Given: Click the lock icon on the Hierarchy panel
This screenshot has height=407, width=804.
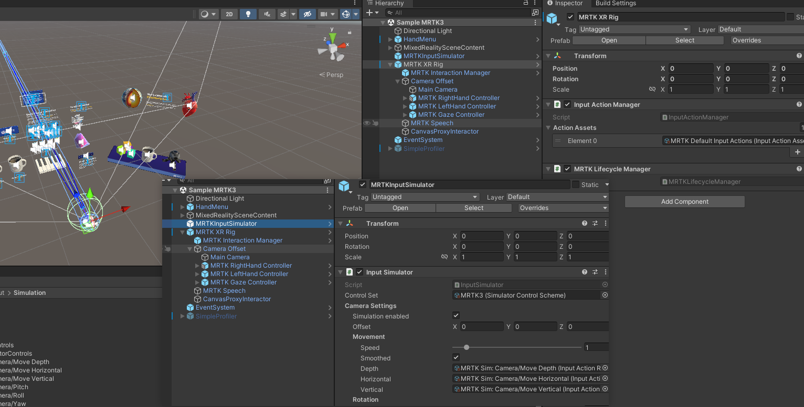Looking at the screenshot, I should (x=526, y=3).
